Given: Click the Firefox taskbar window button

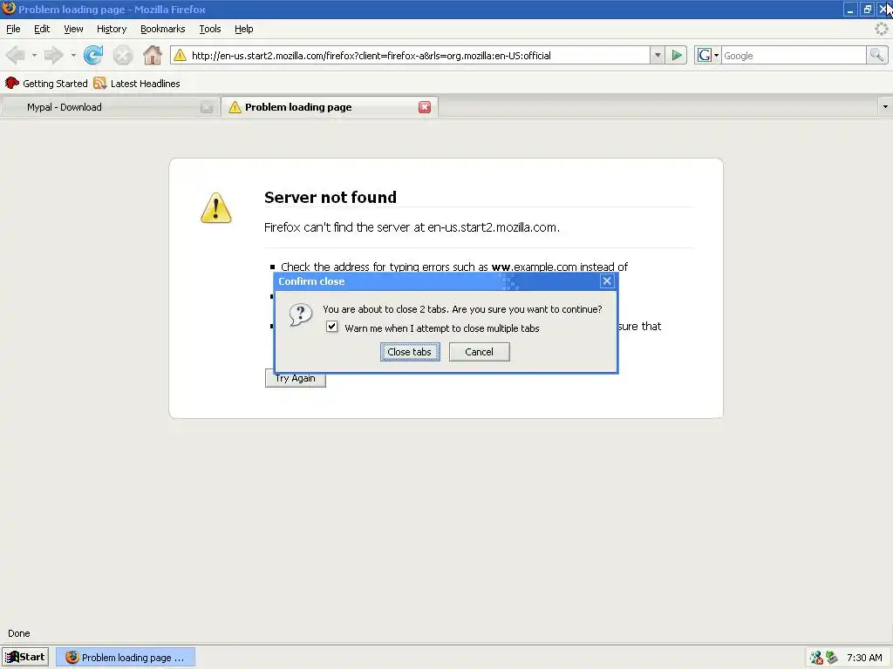Looking at the screenshot, I should [126, 658].
